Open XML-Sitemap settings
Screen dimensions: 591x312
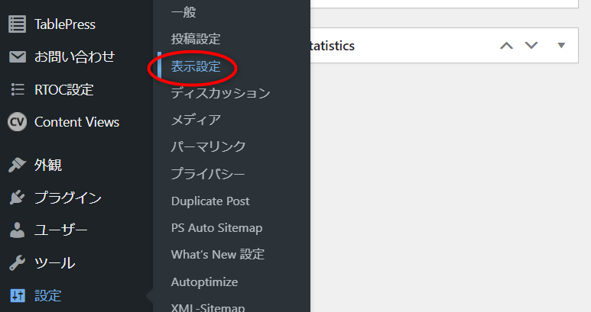(208, 307)
